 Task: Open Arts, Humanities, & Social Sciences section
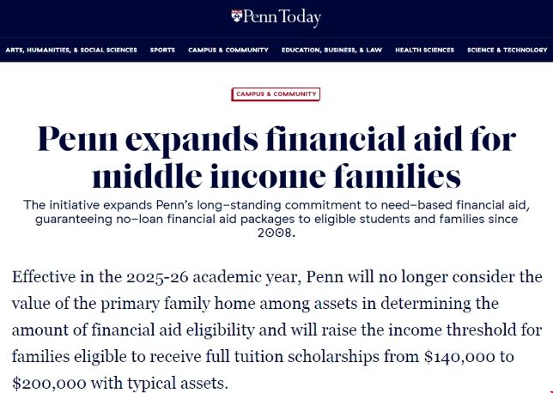click(x=71, y=50)
